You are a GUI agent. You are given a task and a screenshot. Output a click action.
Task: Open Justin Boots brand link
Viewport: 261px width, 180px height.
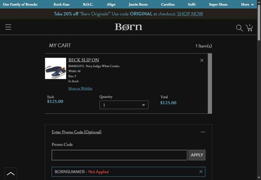coord(138,4)
